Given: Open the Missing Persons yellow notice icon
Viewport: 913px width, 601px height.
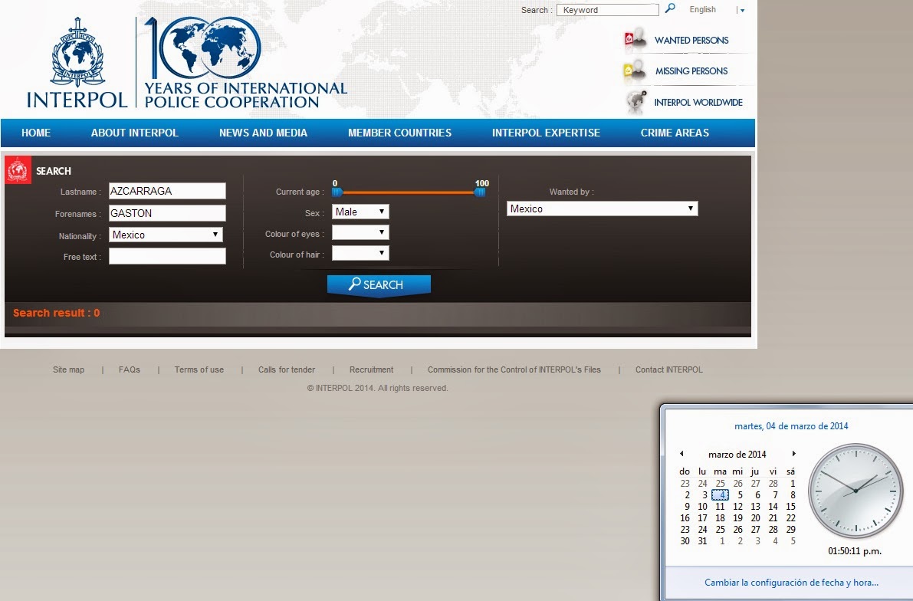Looking at the screenshot, I should pyautogui.click(x=635, y=71).
